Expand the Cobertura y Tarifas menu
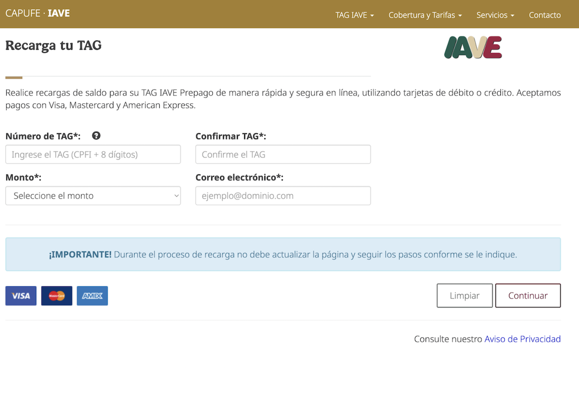The width and height of the screenshot is (579, 405). [425, 15]
